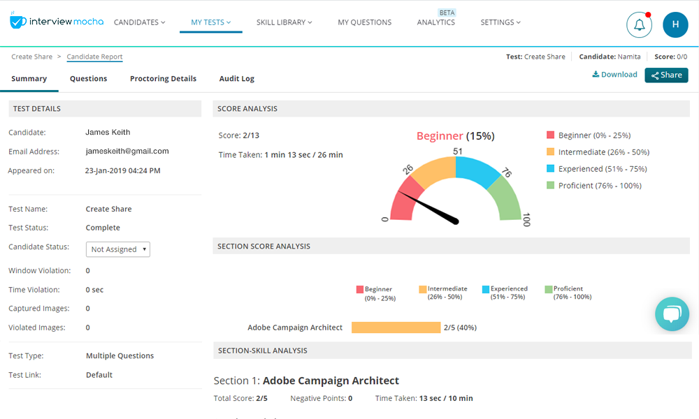Click the Beginner legend color marker
Screen dimensions: 699x419
coord(549,135)
